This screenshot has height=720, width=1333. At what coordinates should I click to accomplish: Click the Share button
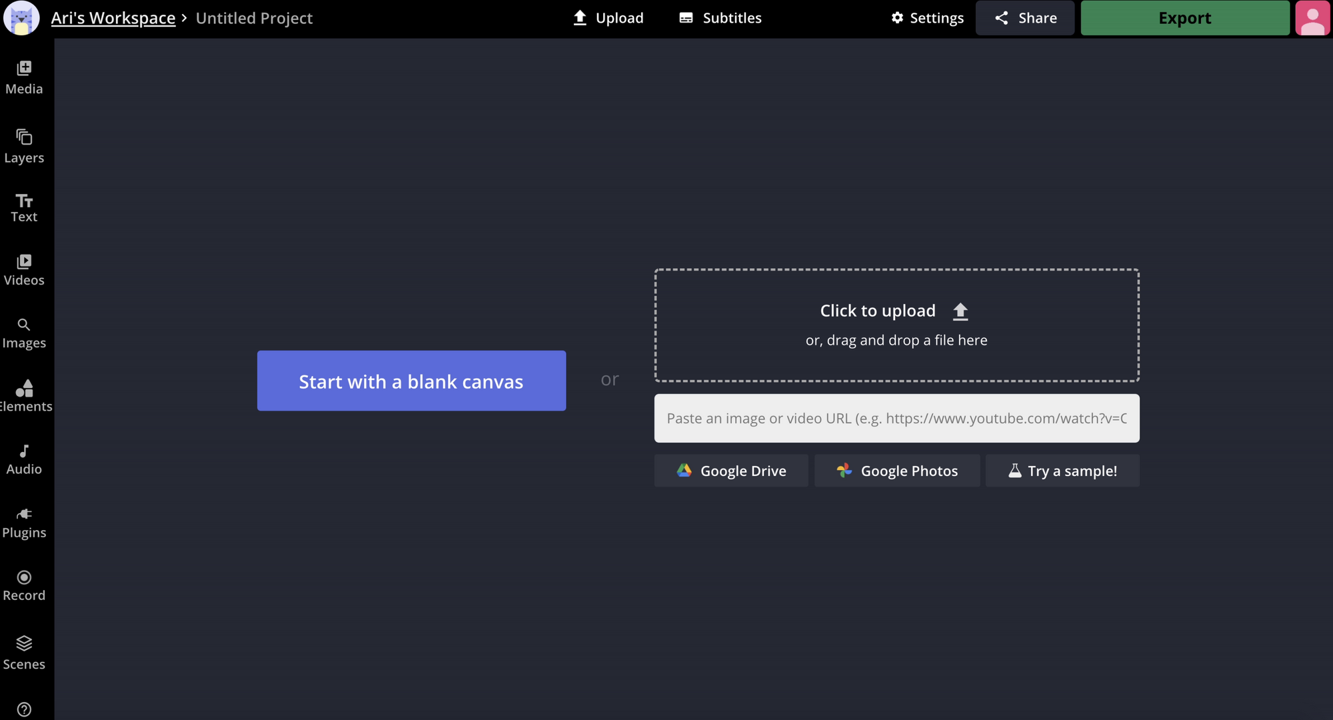click(x=1025, y=18)
